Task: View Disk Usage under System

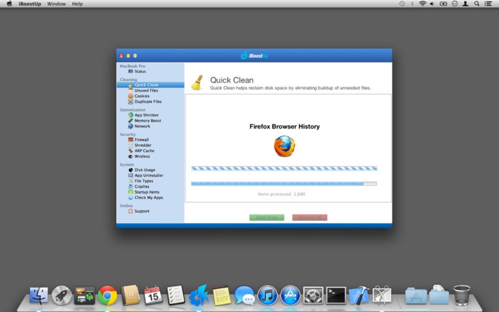Action: tap(144, 169)
